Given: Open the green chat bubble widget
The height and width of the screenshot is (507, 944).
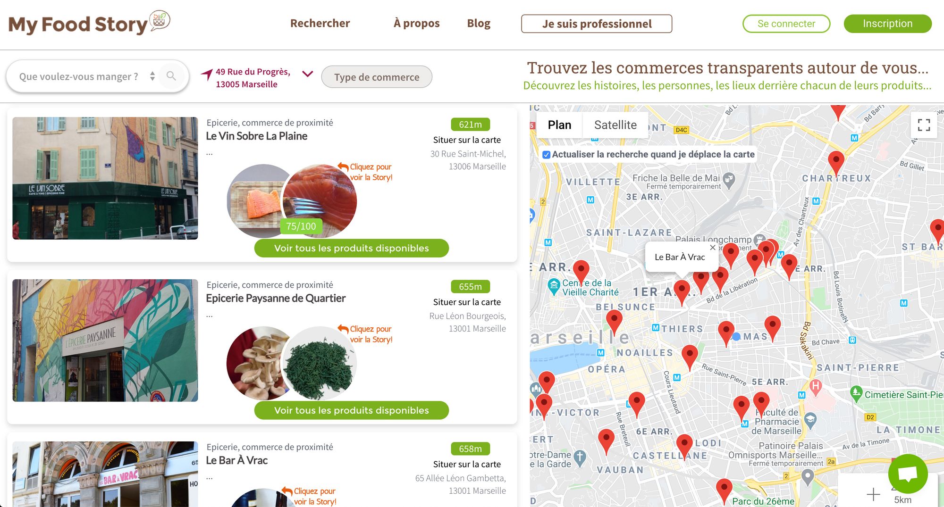Looking at the screenshot, I should [908, 474].
